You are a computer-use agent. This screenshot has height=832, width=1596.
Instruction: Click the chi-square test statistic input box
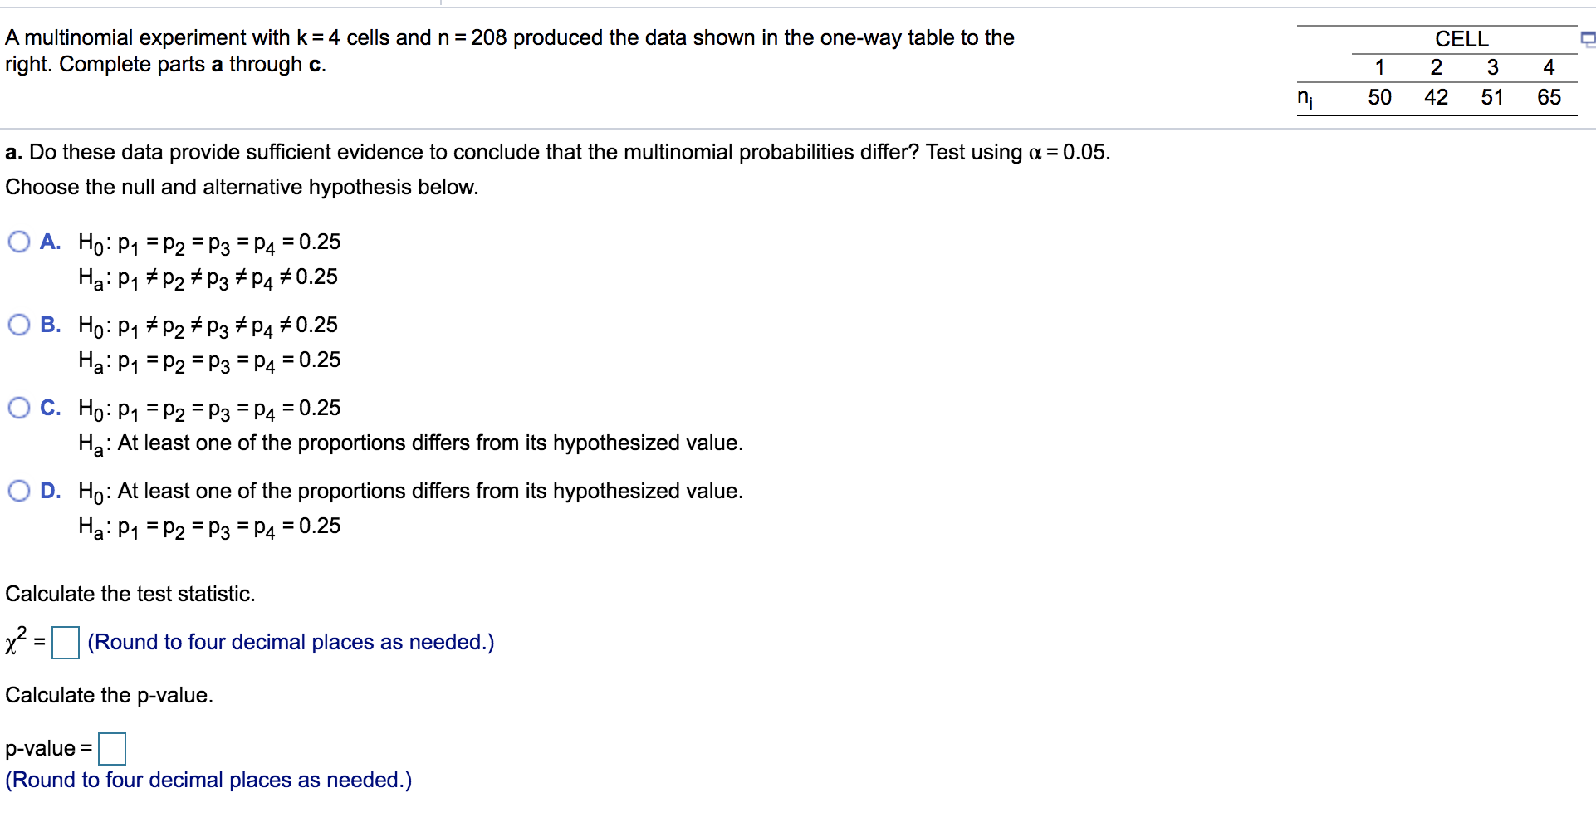(65, 641)
